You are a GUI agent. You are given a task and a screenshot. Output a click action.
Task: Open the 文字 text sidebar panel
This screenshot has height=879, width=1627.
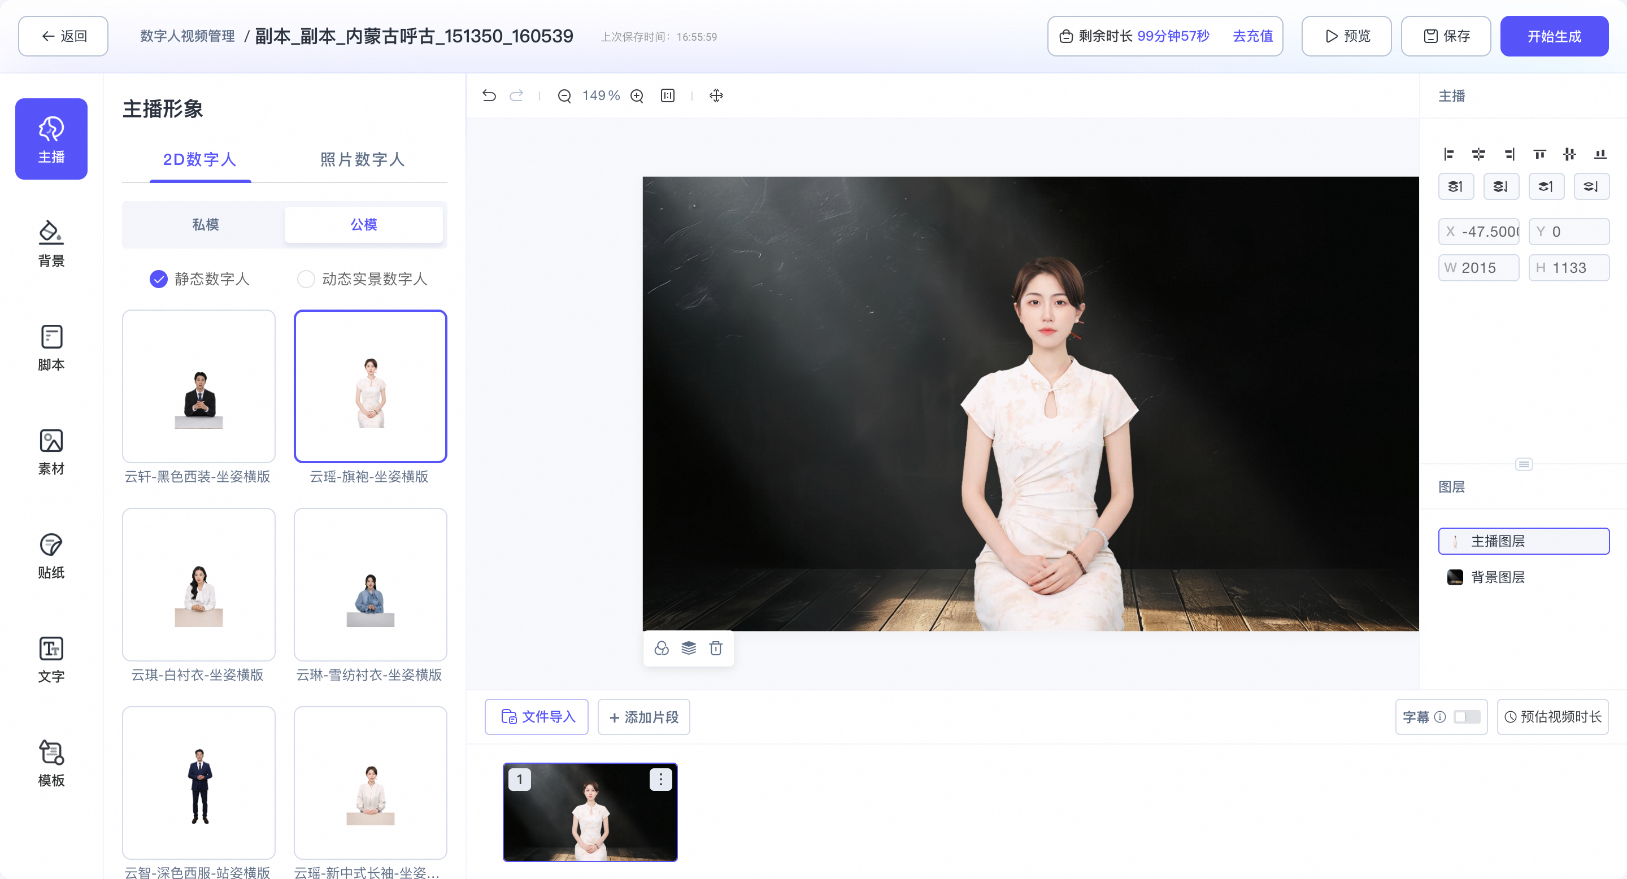51,659
